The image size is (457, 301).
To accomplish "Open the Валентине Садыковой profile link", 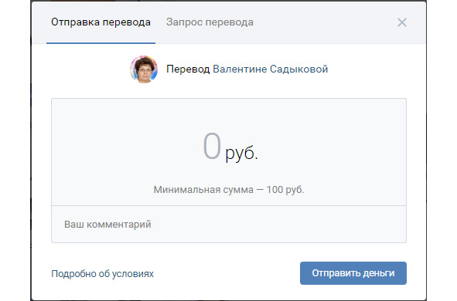I will [x=270, y=69].
